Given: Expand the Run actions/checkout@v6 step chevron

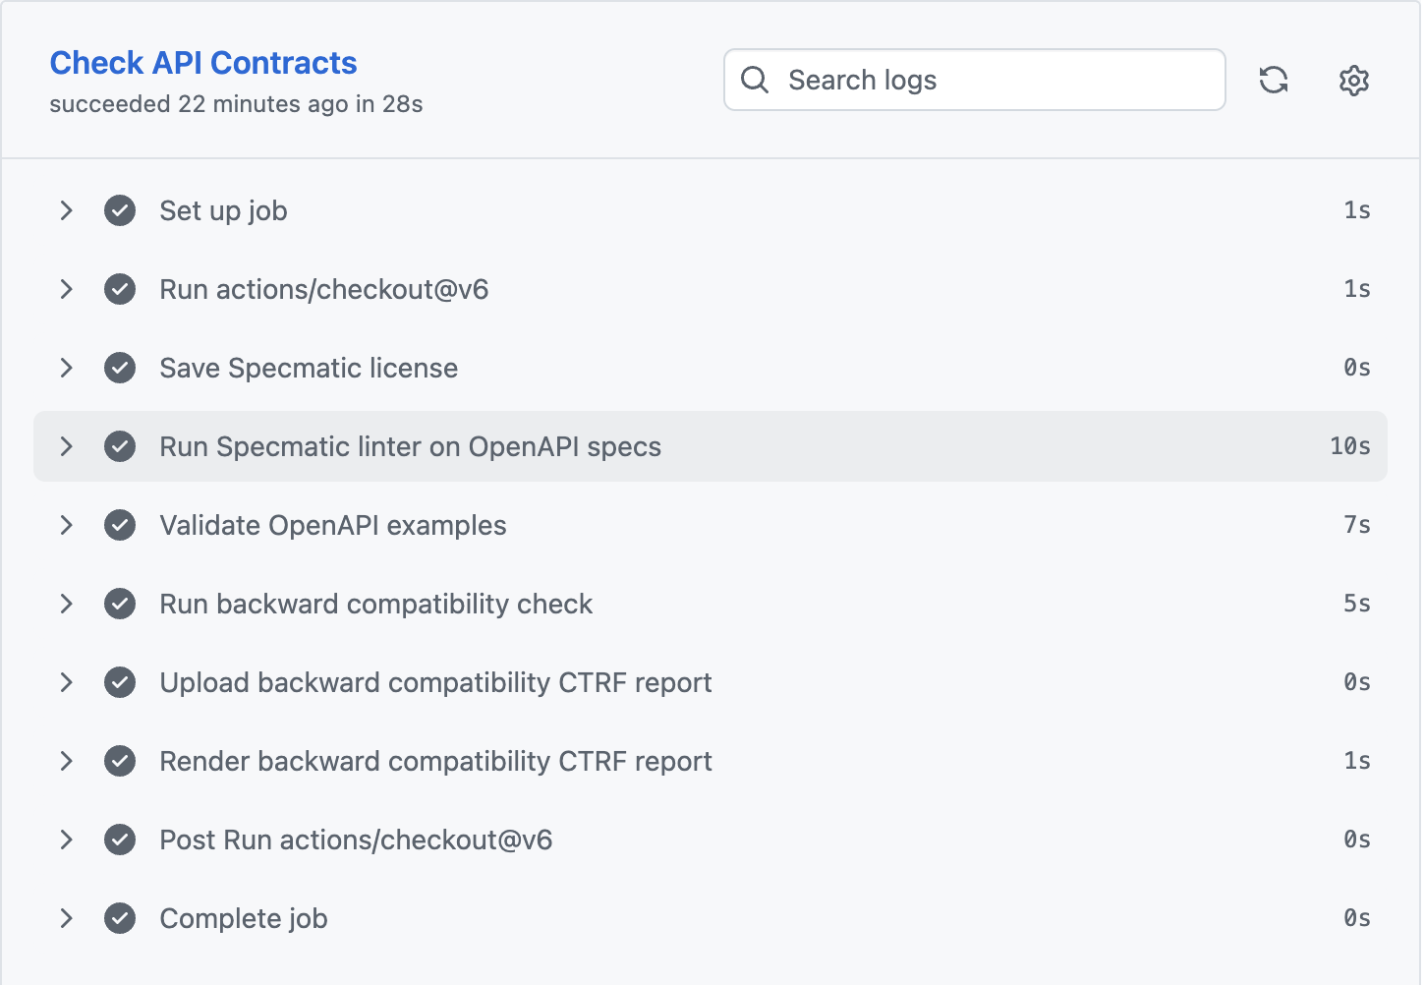Looking at the screenshot, I should [66, 289].
